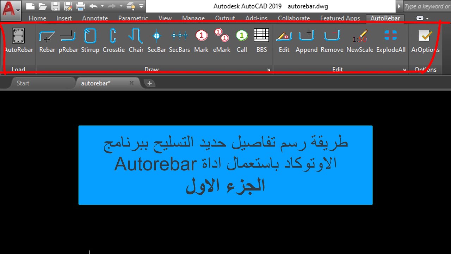This screenshot has width=451, height=254.
Task: Select the Call tool
Action: pyautogui.click(x=242, y=41)
